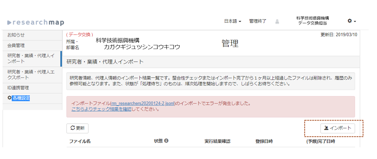
Task: Open the 日本語 language dropdown
Action: click(232, 21)
